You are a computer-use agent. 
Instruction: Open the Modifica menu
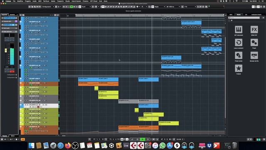coord(20,1)
